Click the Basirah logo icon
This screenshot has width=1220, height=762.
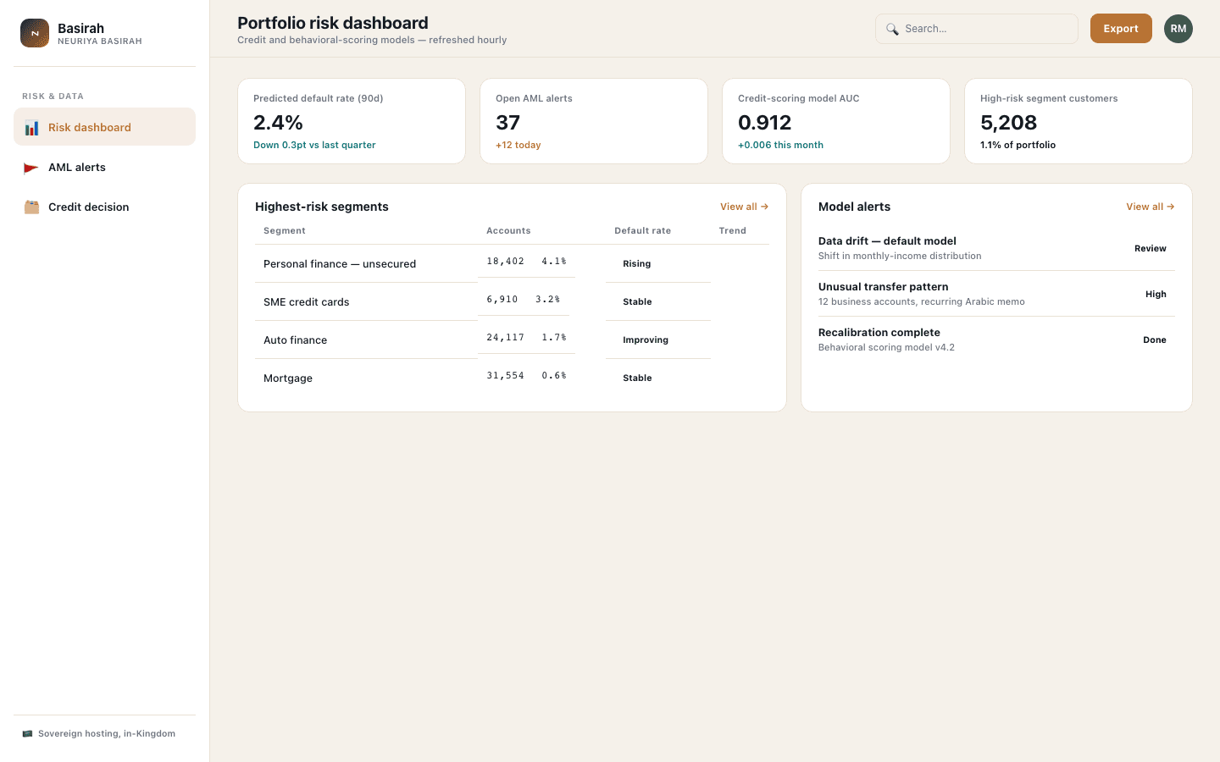[35, 33]
